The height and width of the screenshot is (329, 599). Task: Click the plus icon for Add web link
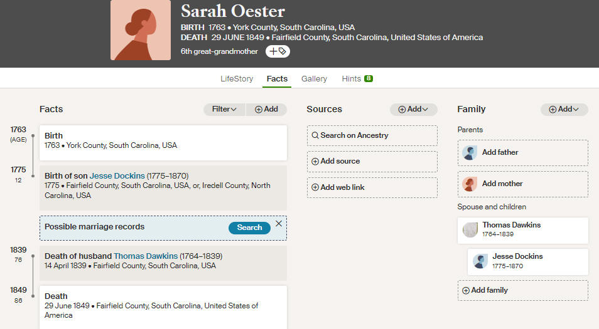pos(315,187)
